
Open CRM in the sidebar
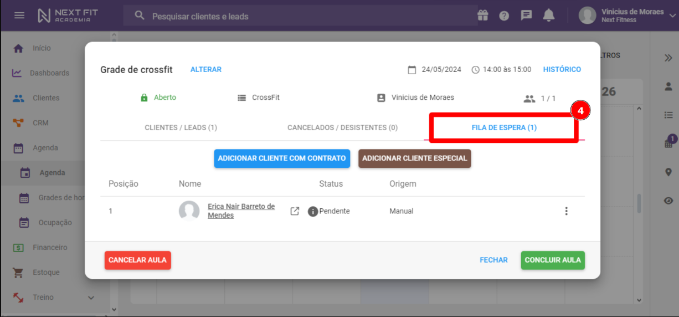tap(40, 123)
